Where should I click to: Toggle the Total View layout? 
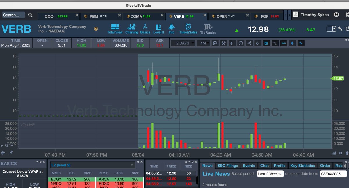click(x=115, y=28)
